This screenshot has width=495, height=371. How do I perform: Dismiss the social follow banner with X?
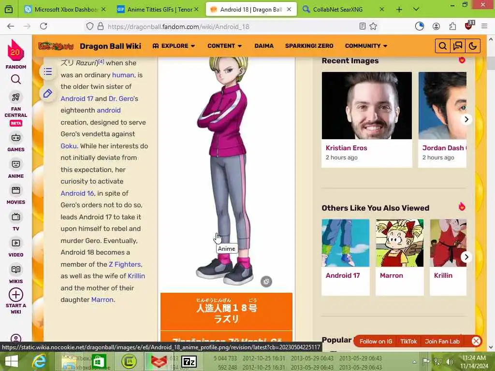[476, 341]
